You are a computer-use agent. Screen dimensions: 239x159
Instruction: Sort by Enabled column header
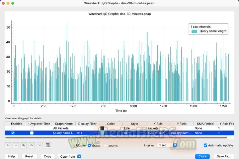pyautogui.click(x=17, y=124)
